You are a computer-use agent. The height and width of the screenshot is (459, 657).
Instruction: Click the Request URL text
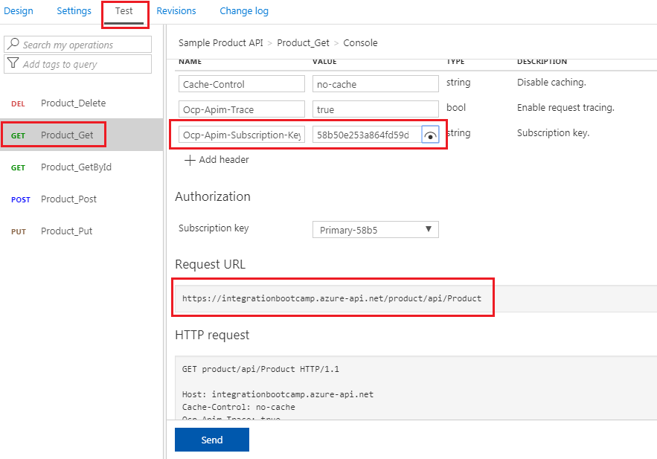click(331, 298)
